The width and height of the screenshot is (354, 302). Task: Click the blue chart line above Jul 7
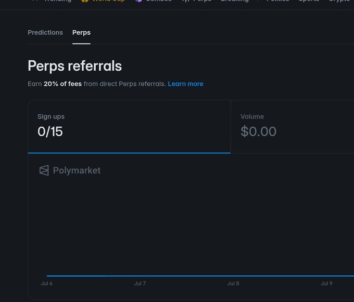point(140,276)
